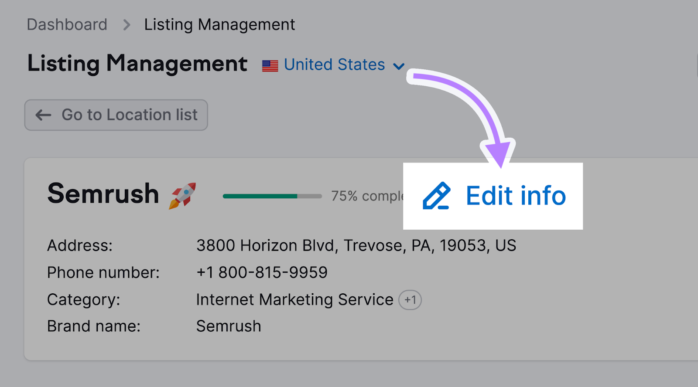Expand the country dropdown chevron
The image size is (698, 387).
tap(398, 66)
